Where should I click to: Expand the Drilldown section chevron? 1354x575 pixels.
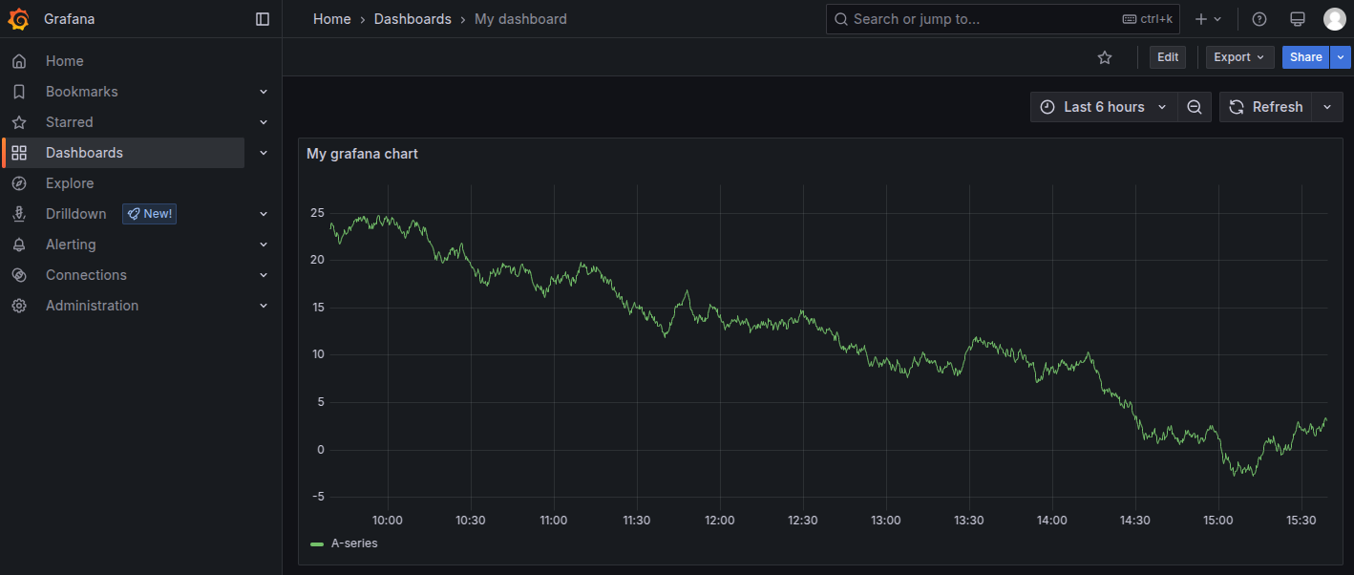tap(264, 214)
